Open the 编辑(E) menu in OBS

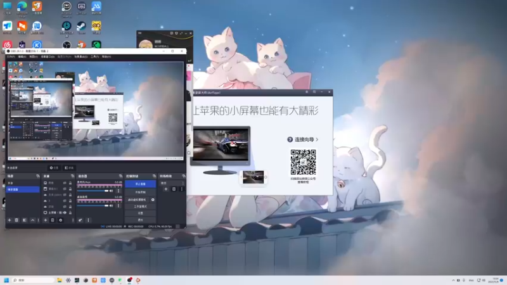(22, 56)
